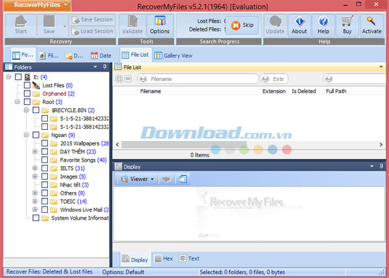Collapse the Root folder node

click(18, 102)
